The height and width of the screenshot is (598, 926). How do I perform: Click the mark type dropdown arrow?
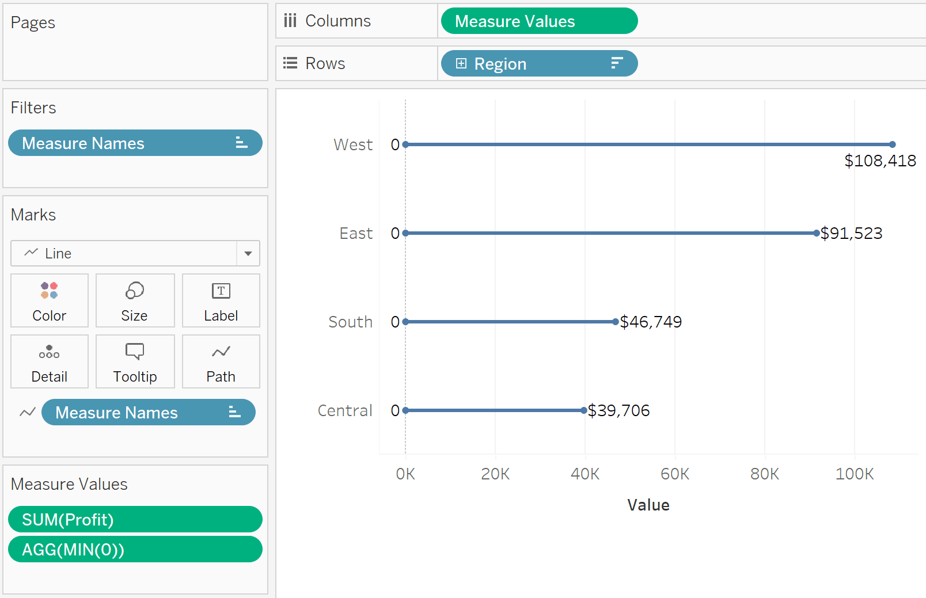[x=248, y=253]
